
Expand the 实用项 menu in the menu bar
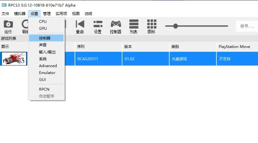[61, 14]
